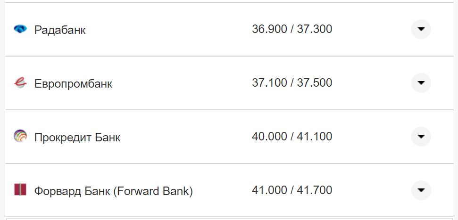Open the Прокредит Банк dropdown arrow
This screenshot has width=458, height=220.
coord(421,137)
